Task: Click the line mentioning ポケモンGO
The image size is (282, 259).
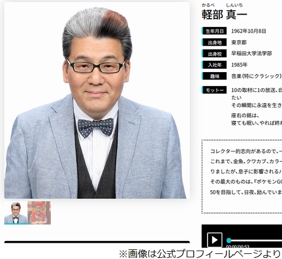Action: 246,182
